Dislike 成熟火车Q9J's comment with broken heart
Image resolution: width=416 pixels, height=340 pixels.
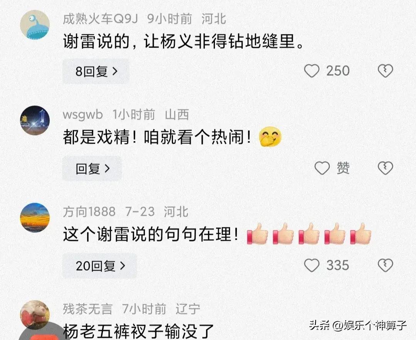pos(385,71)
